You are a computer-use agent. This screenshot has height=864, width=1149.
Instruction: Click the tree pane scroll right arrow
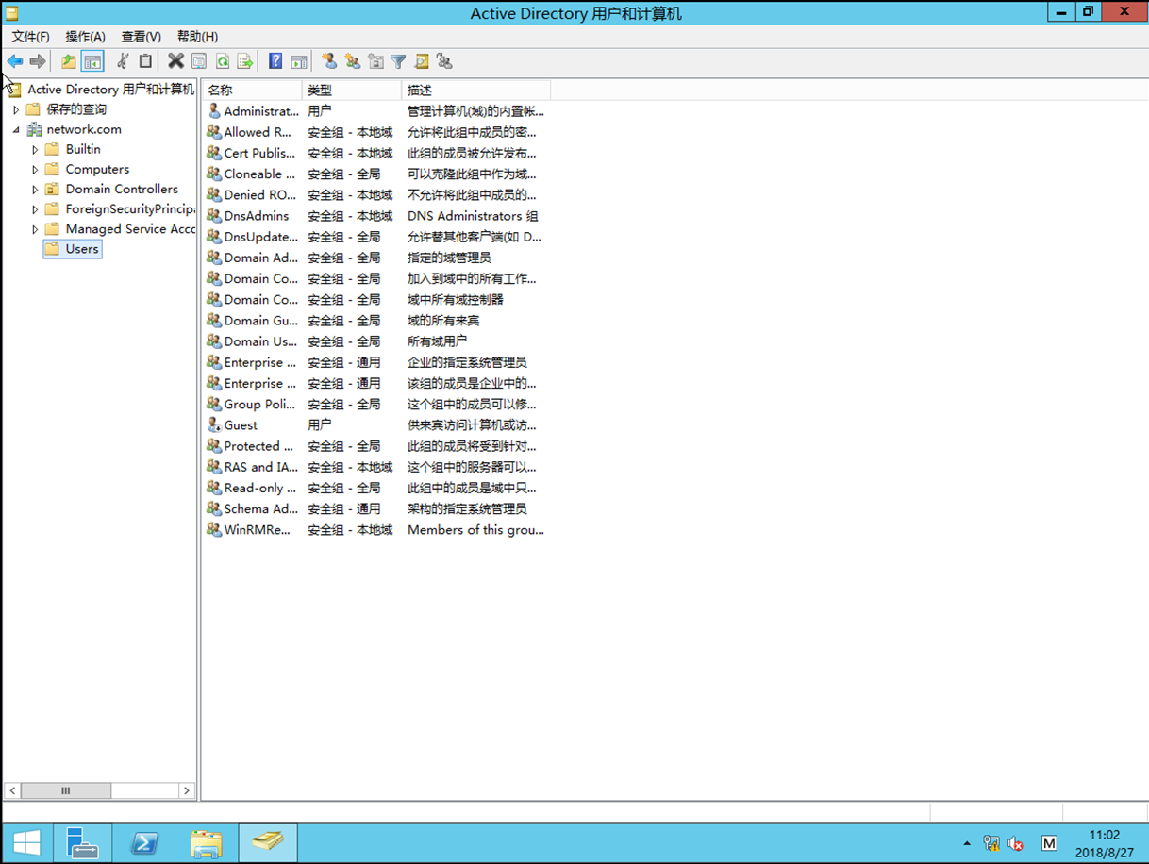tap(187, 790)
